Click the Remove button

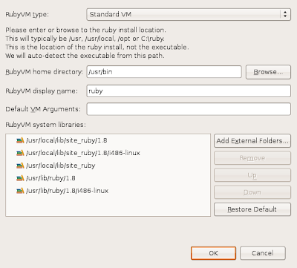tap(252, 158)
